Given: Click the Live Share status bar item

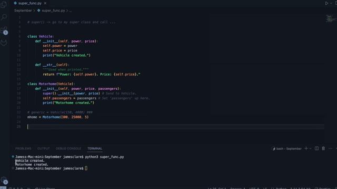Looking at the screenshot, I should tap(45, 188).
